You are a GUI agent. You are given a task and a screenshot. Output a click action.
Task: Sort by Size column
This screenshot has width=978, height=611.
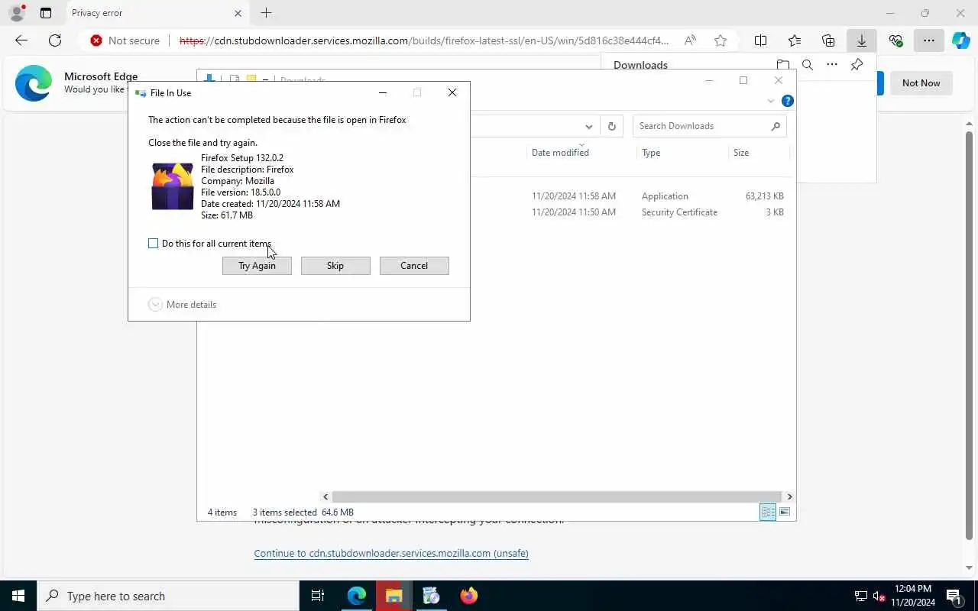click(x=741, y=153)
